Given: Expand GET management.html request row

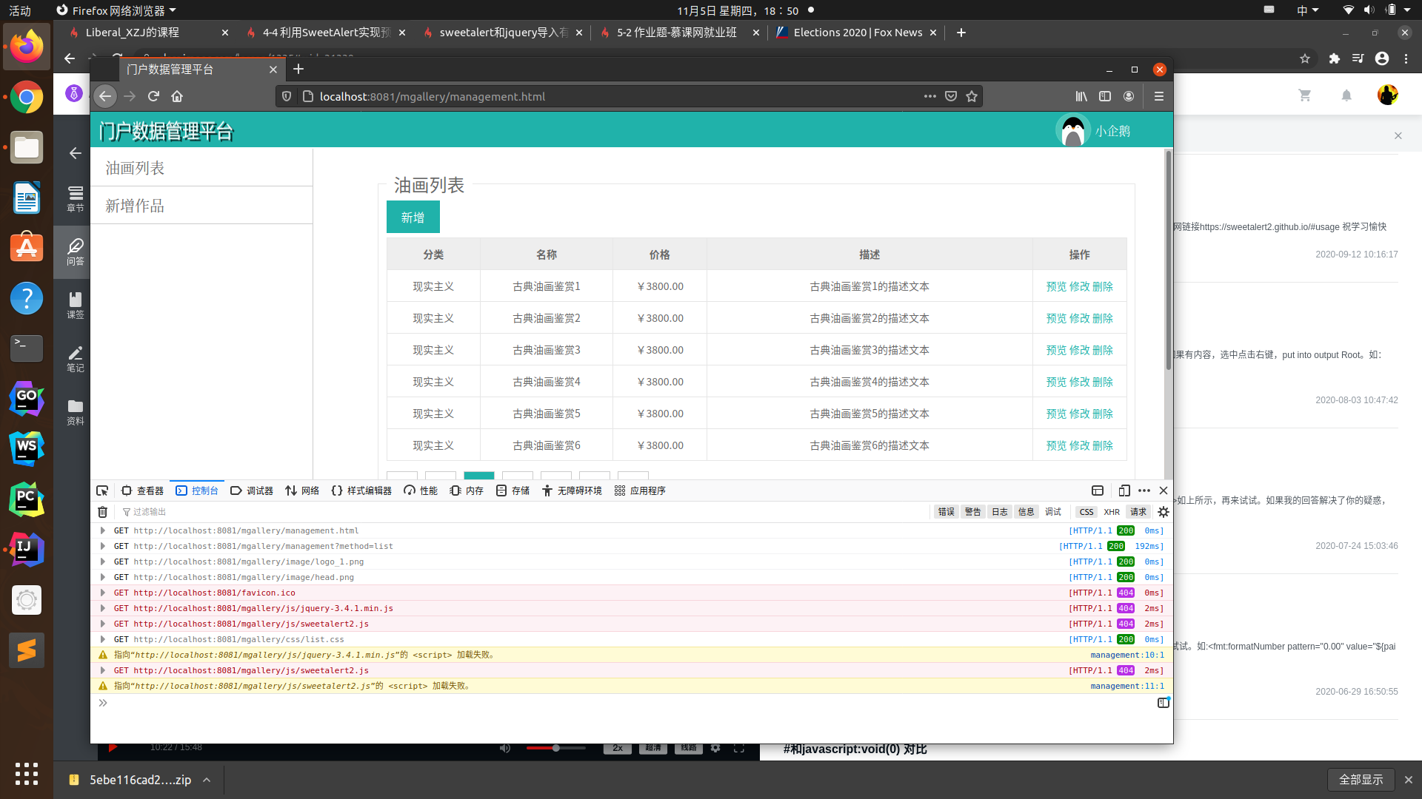Looking at the screenshot, I should coord(103,530).
